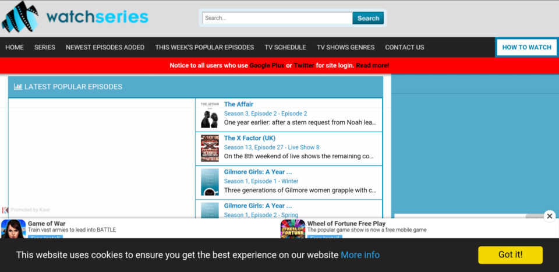
Task: Click the Game of War ad title
Action: coord(47,224)
